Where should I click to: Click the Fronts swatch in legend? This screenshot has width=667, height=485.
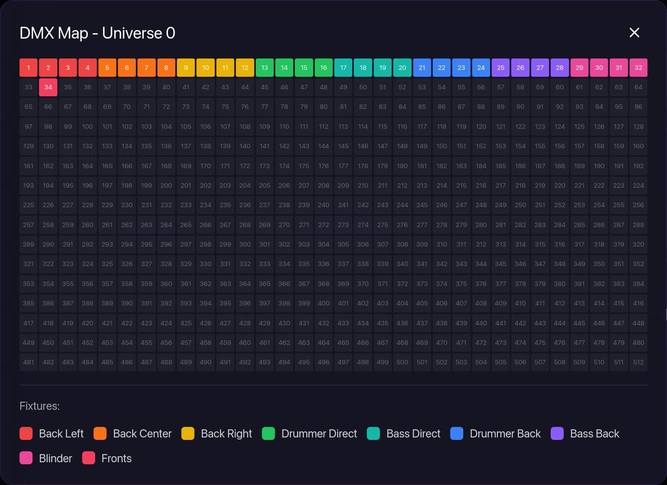[89, 458]
